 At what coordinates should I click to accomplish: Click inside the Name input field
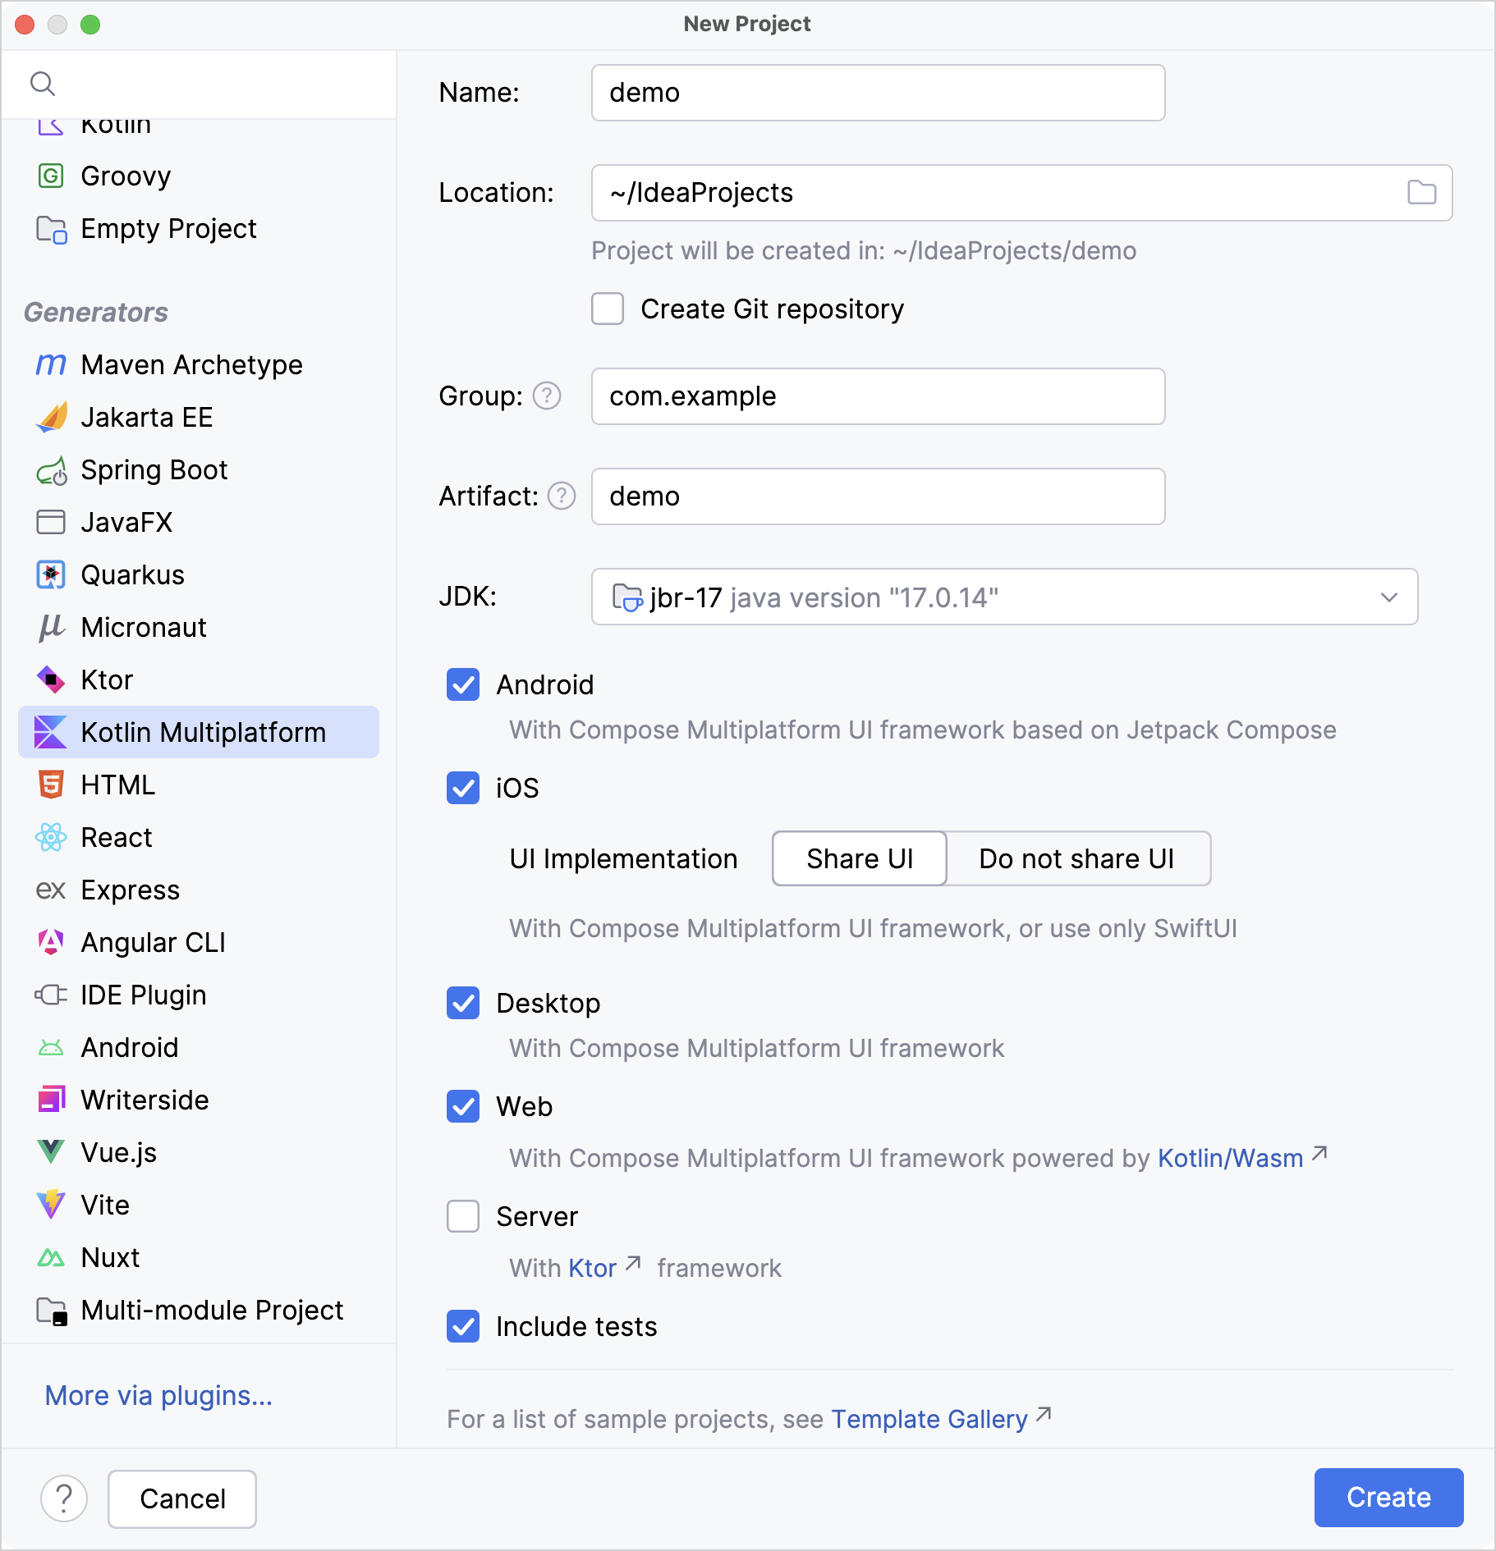[x=877, y=92]
